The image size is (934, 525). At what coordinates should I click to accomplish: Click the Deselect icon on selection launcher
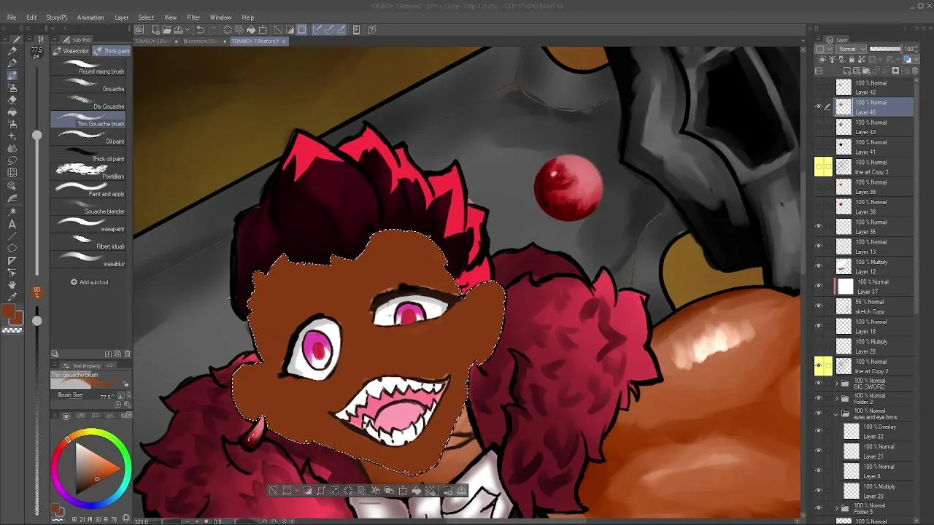point(273,491)
